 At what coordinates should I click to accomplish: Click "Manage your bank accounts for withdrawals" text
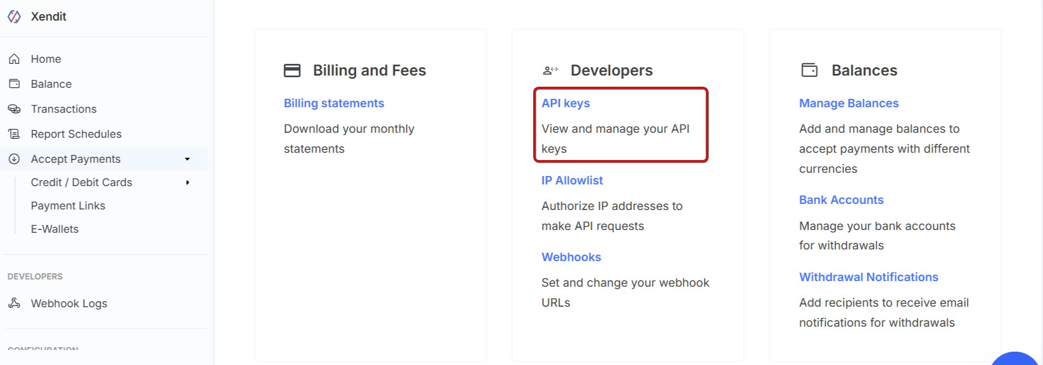tap(877, 236)
